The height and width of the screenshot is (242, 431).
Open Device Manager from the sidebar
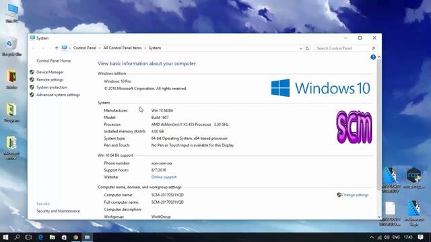click(50, 72)
